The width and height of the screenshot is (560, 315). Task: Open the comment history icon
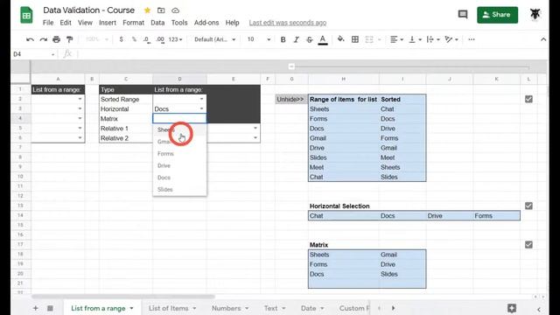[463, 14]
